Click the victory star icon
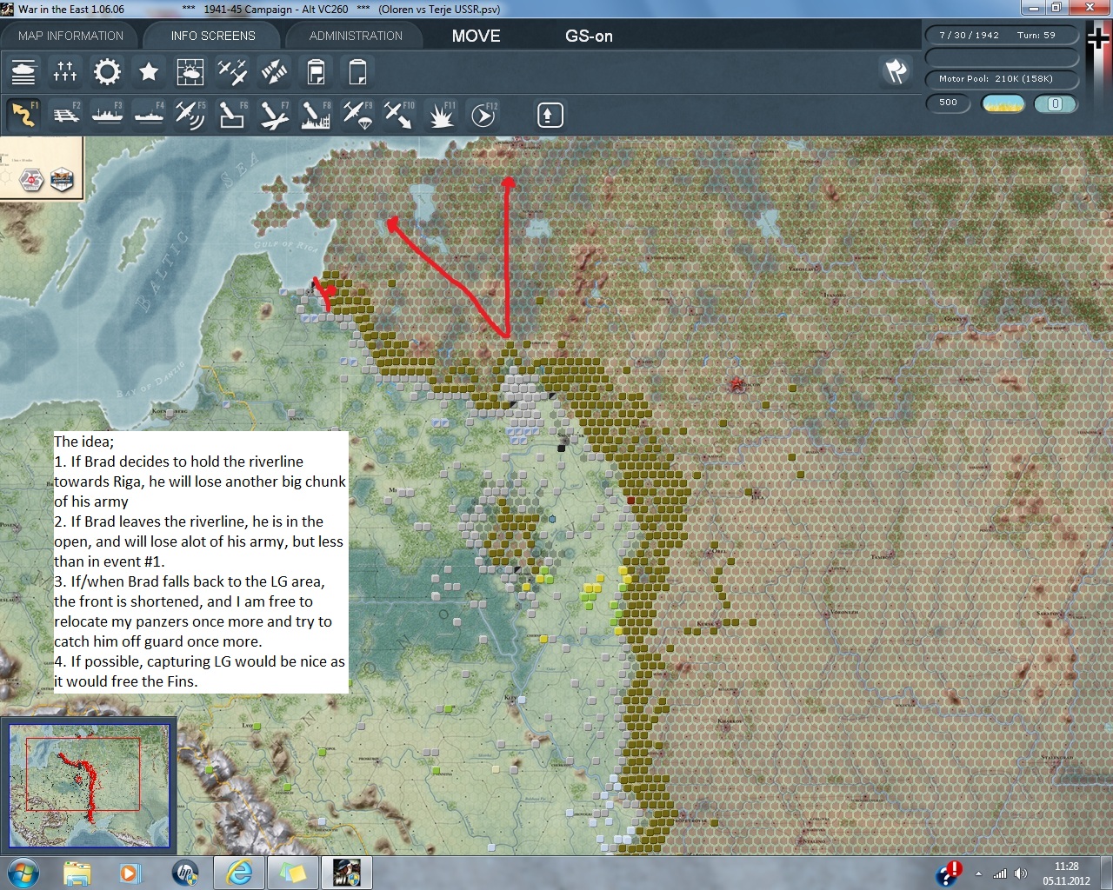 tap(149, 71)
